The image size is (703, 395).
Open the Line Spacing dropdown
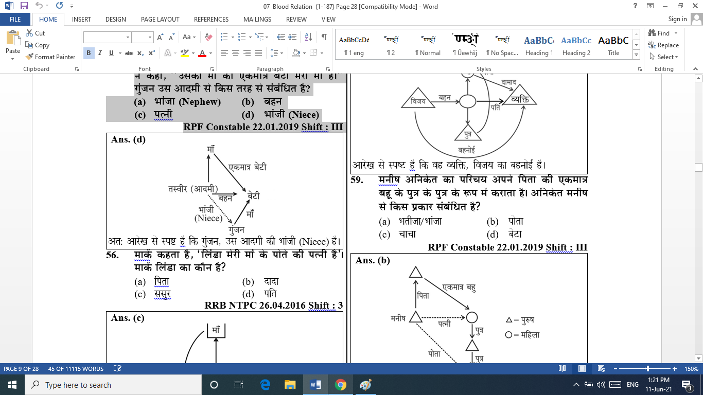(276, 53)
